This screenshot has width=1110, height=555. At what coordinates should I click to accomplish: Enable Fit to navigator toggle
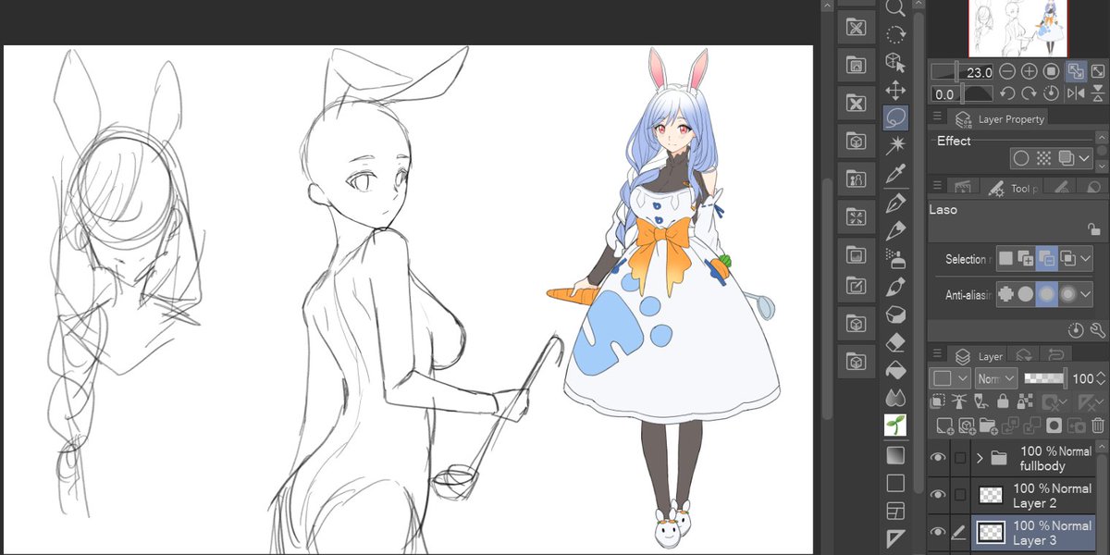click(x=1076, y=71)
